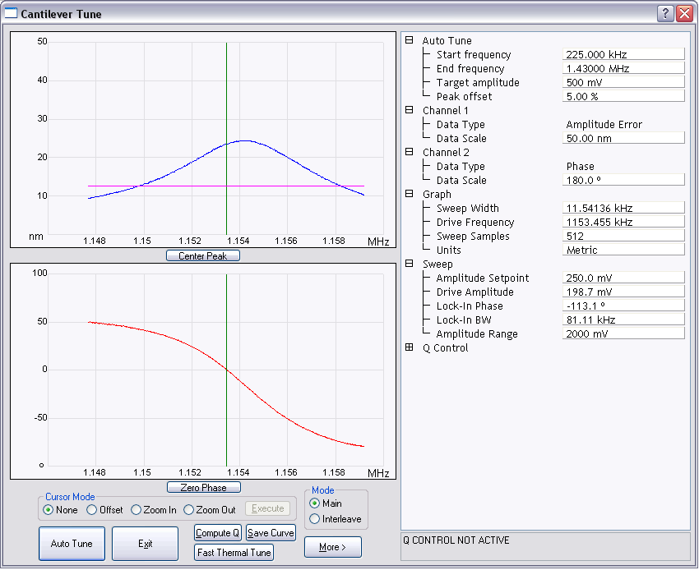Click the greyed Execute button
This screenshot has height=570, width=699.
(x=267, y=508)
